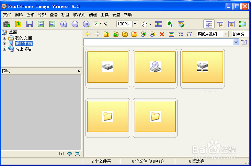Switch to list view mode icon
The width and height of the screenshot is (251, 166).
point(190,34)
